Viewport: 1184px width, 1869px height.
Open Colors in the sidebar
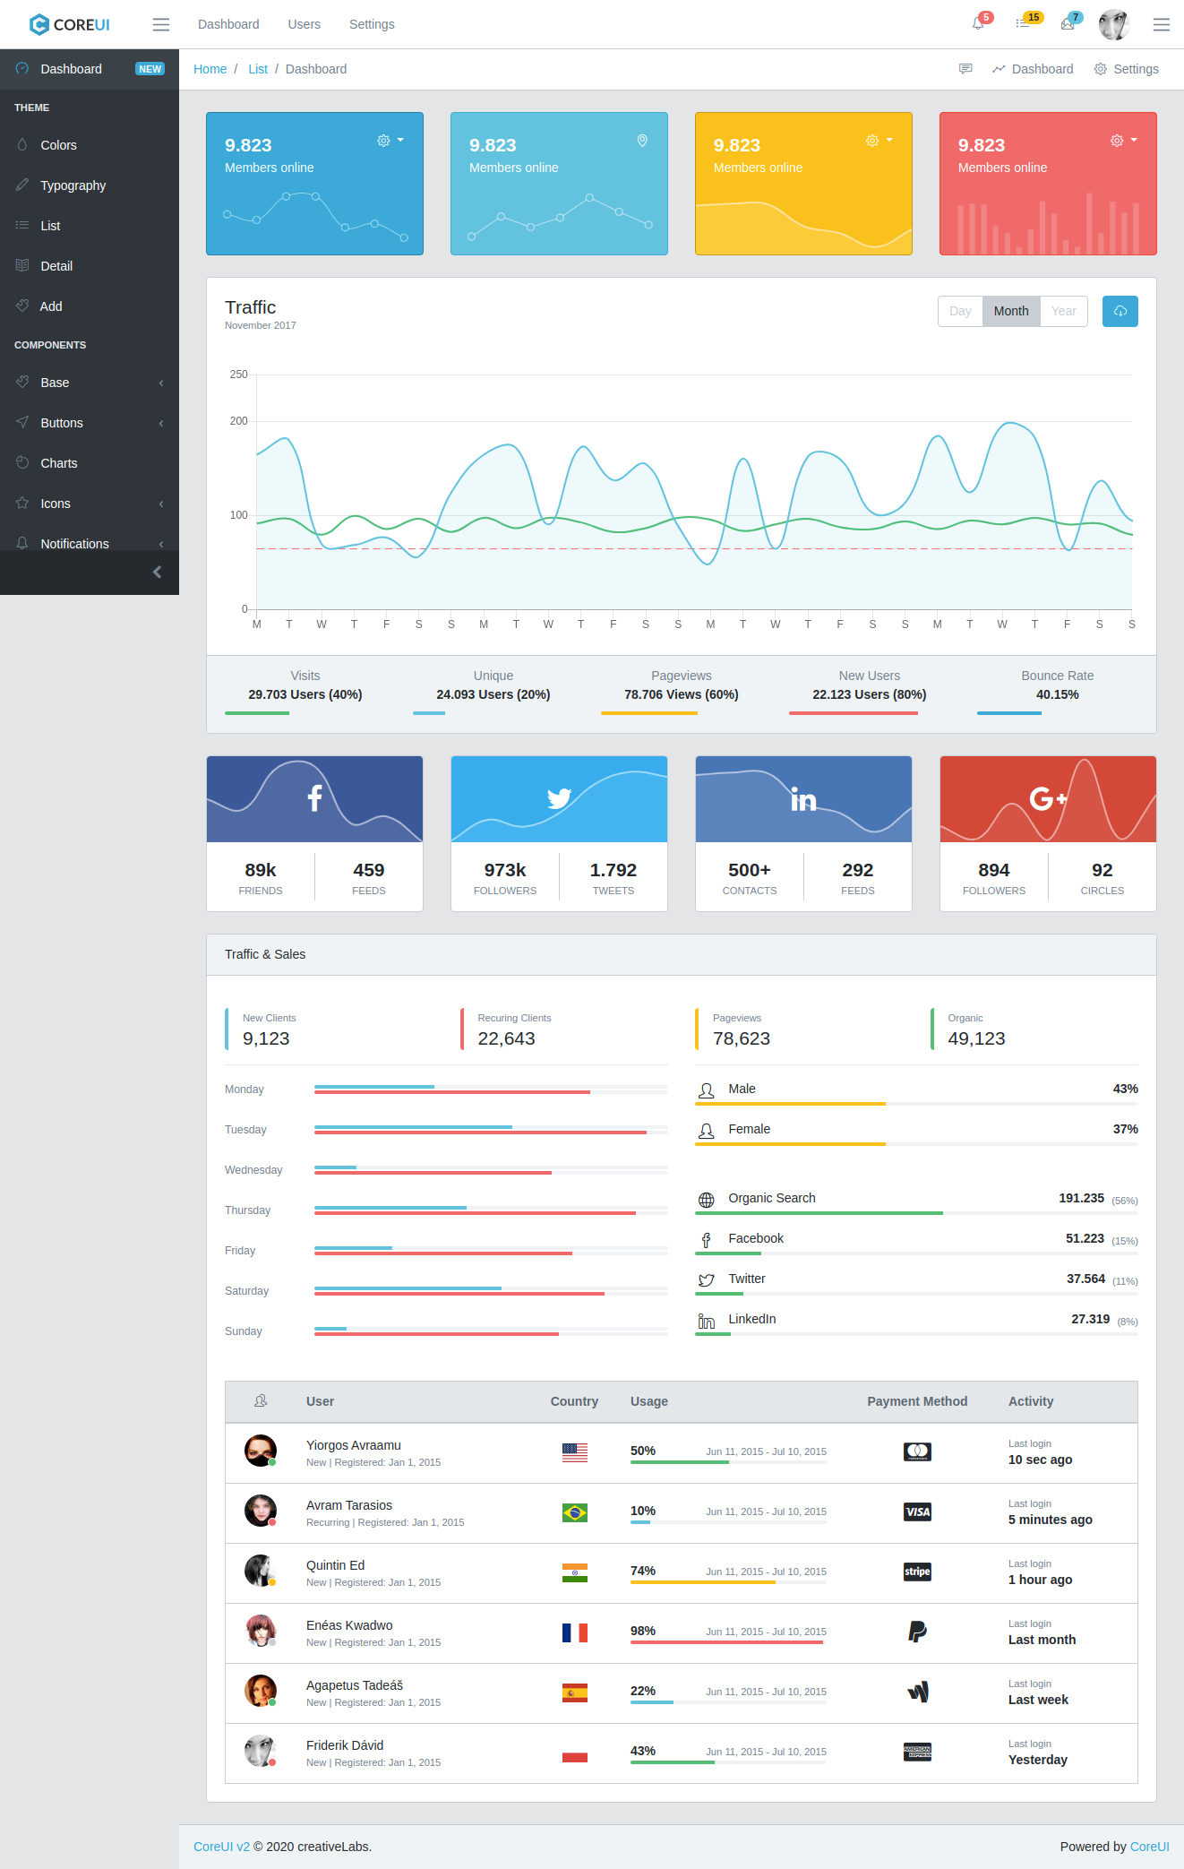90,145
